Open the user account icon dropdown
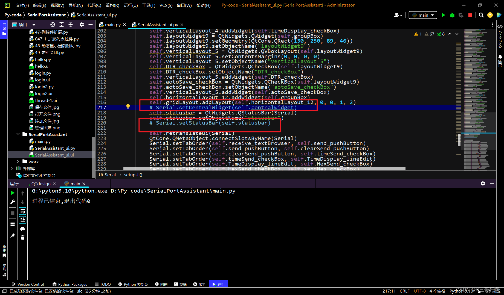The image size is (504, 295). (398, 15)
